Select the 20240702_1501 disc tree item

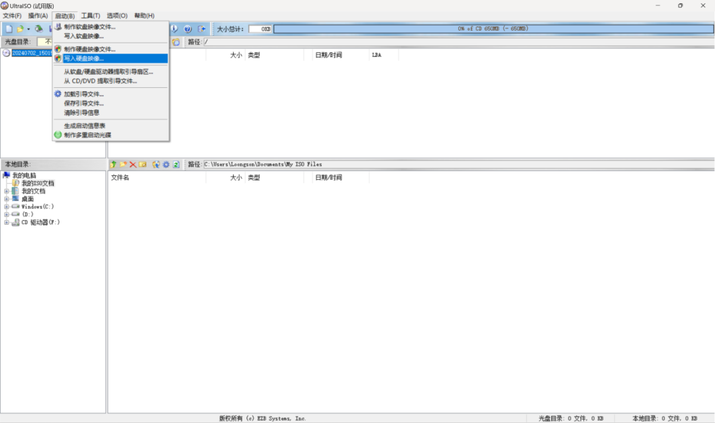click(32, 53)
